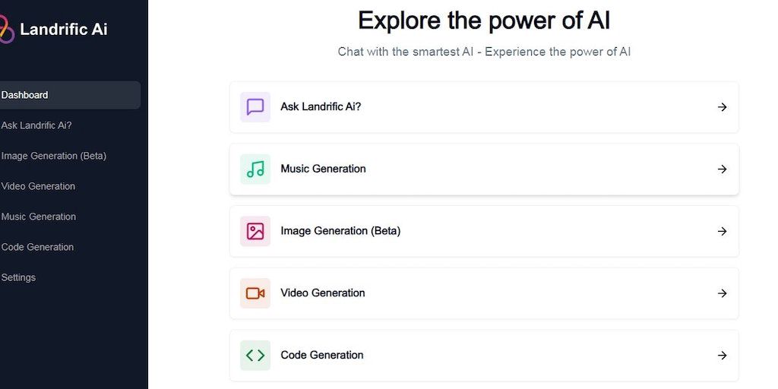Viewport: 778px width, 389px height.
Task: Choose Music Generation in the sidebar
Action: [x=39, y=217]
